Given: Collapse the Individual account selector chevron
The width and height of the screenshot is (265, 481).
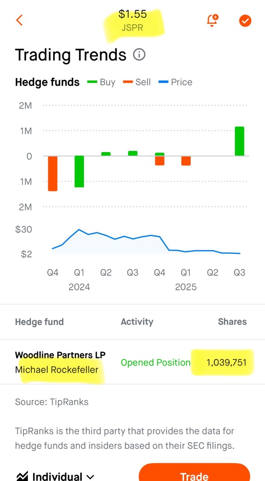Looking at the screenshot, I should click(x=90, y=477).
